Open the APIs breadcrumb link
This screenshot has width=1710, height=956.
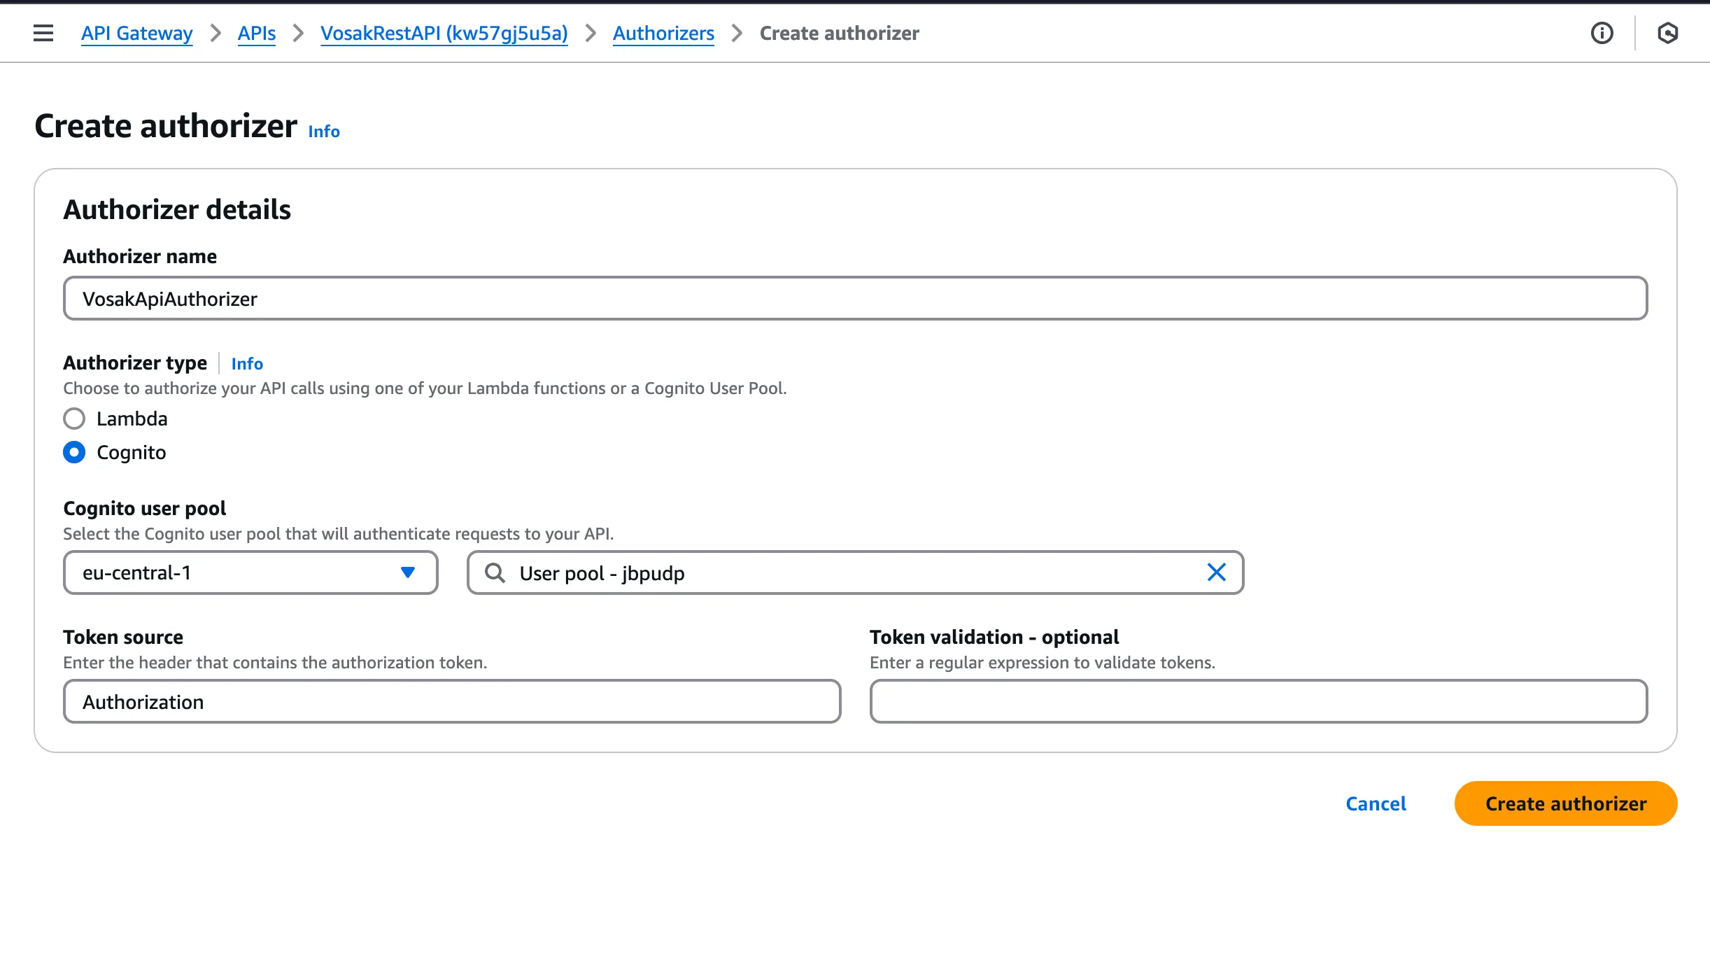point(256,33)
